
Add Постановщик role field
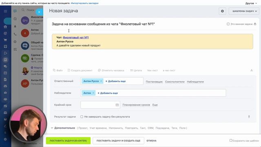click(x=154, y=82)
